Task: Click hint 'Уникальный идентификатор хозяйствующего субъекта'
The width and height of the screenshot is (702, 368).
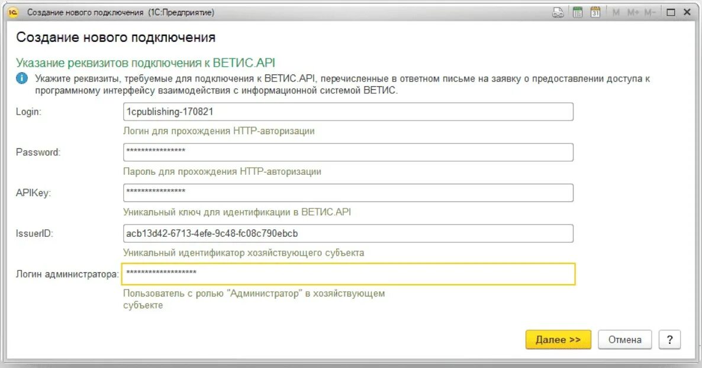Action: (x=243, y=253)
